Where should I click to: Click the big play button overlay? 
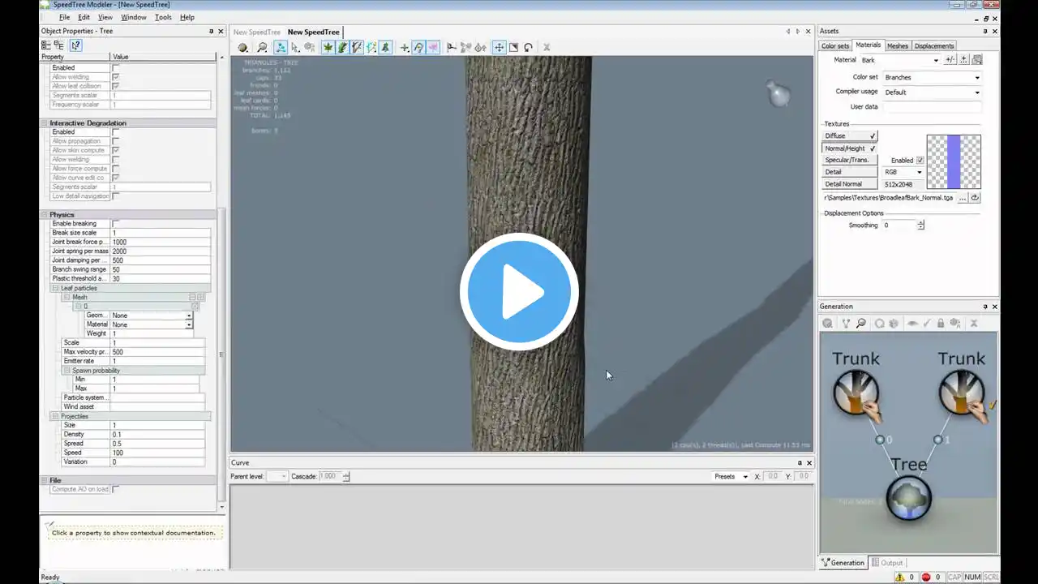519,292
